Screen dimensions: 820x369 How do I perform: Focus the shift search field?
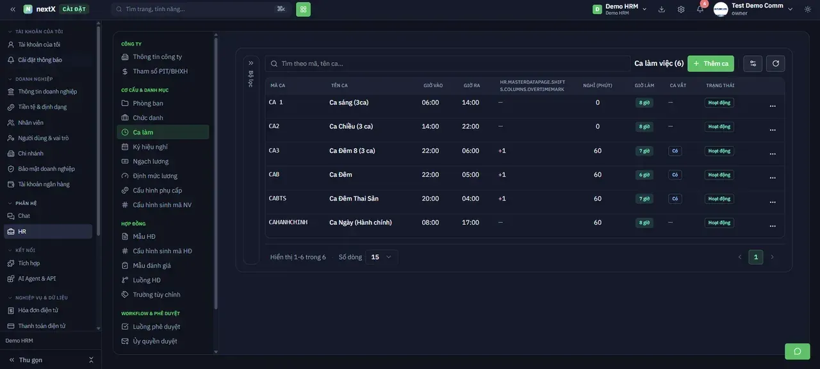click(x=447, y=63)
